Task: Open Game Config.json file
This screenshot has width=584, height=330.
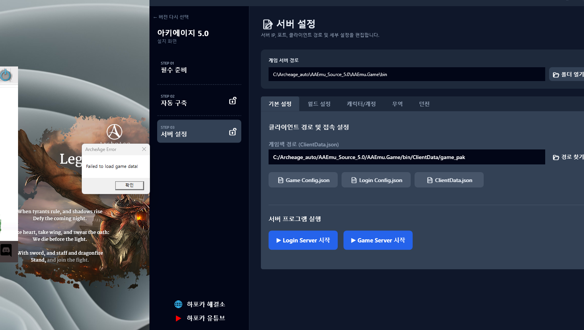Action: point(303,180)
